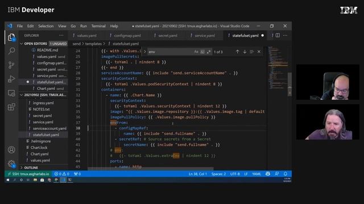The image size is (364, 204).
Task: Click the Explorer panel more actions ellipsis
Action: 61,35
